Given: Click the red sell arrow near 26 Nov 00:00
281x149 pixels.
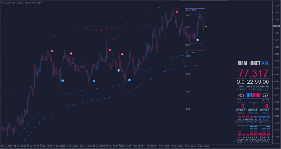Looking at the screenshot, I should (x=71, y=54).
